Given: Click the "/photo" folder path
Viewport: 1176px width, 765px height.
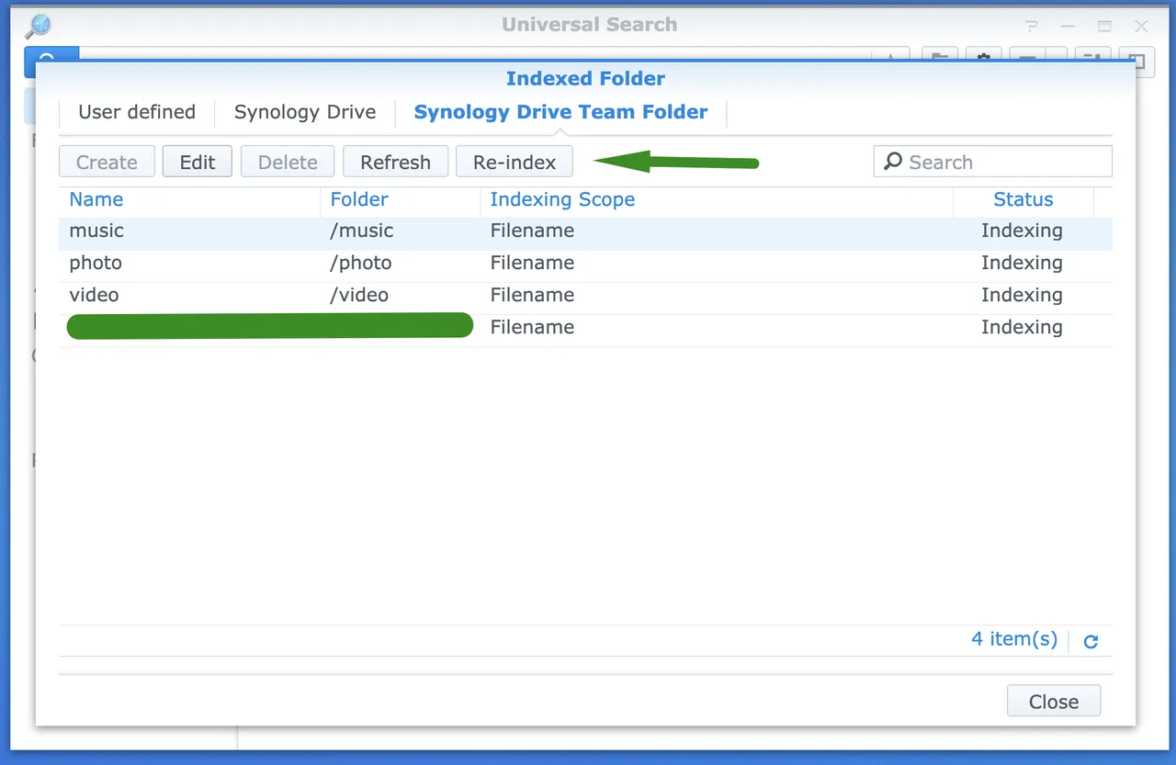Looking at the screenshot, I should tap(361, 263).
